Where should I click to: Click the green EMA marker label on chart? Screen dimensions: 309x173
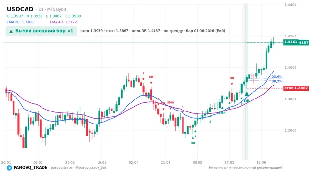click(222, 113)
